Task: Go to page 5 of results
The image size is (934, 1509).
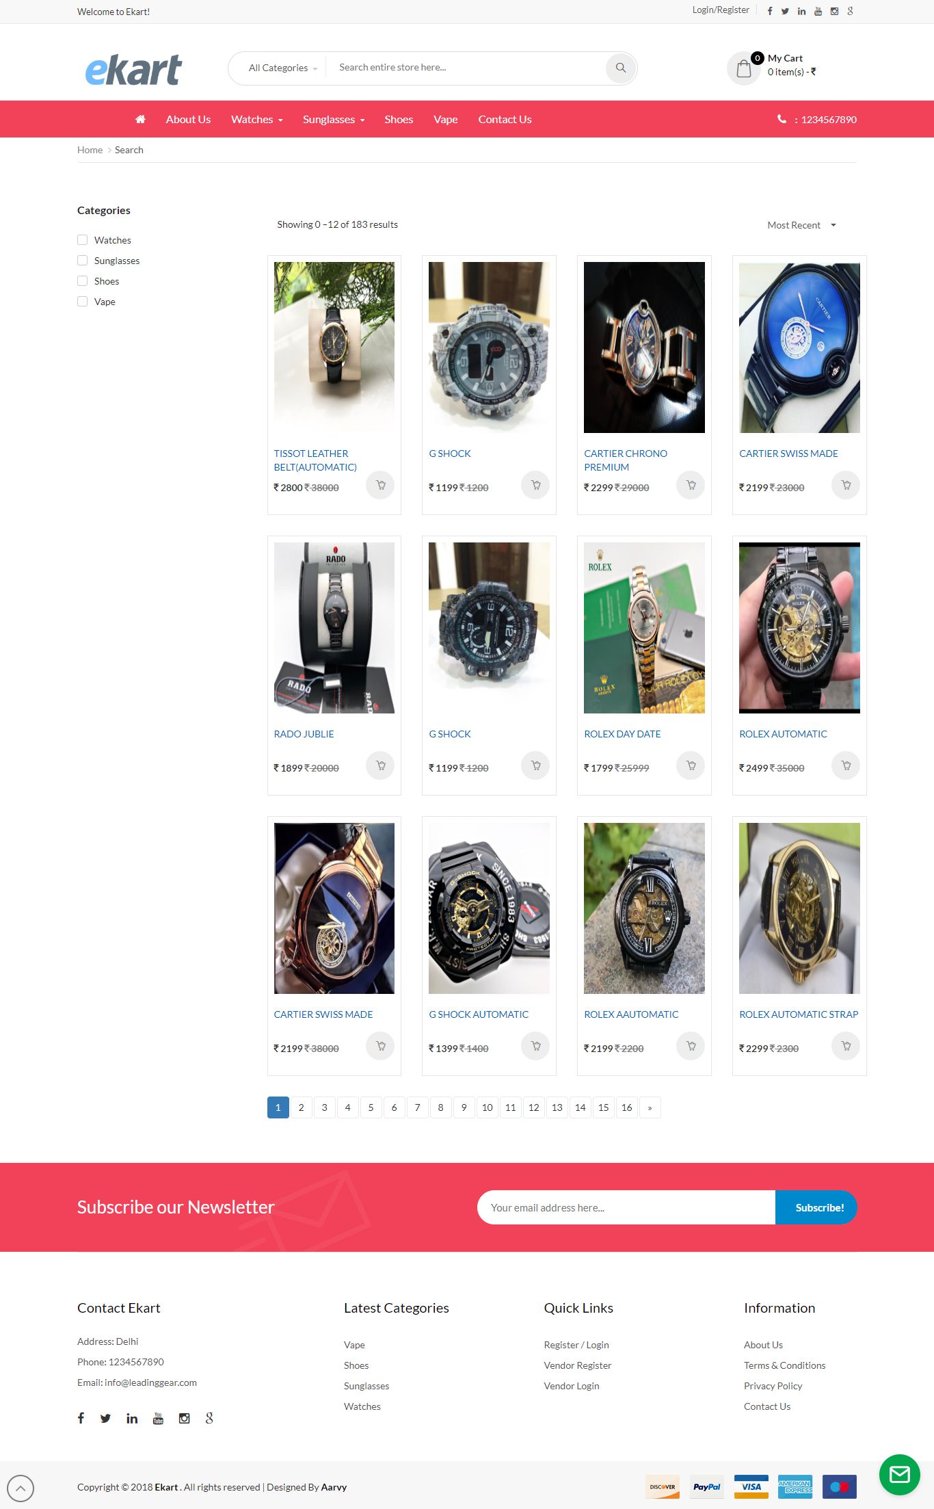Action: coord(371,1107)
